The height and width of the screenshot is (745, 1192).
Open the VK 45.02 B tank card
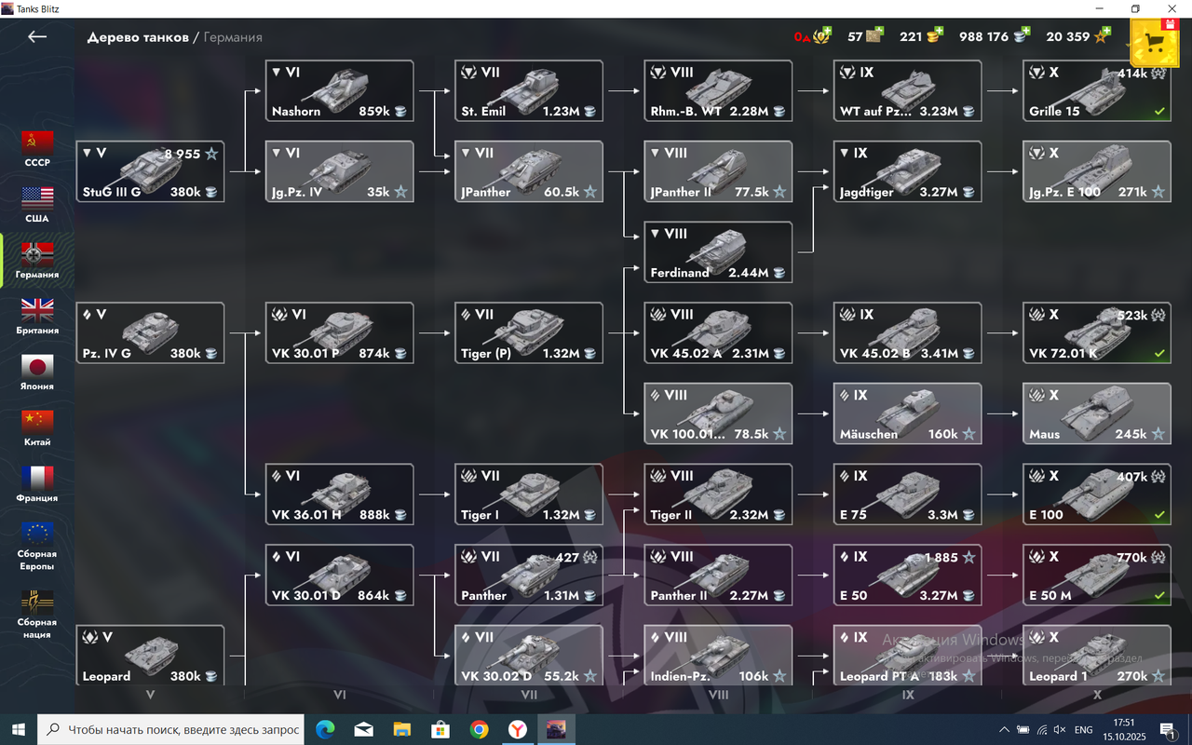coord(907,332)
